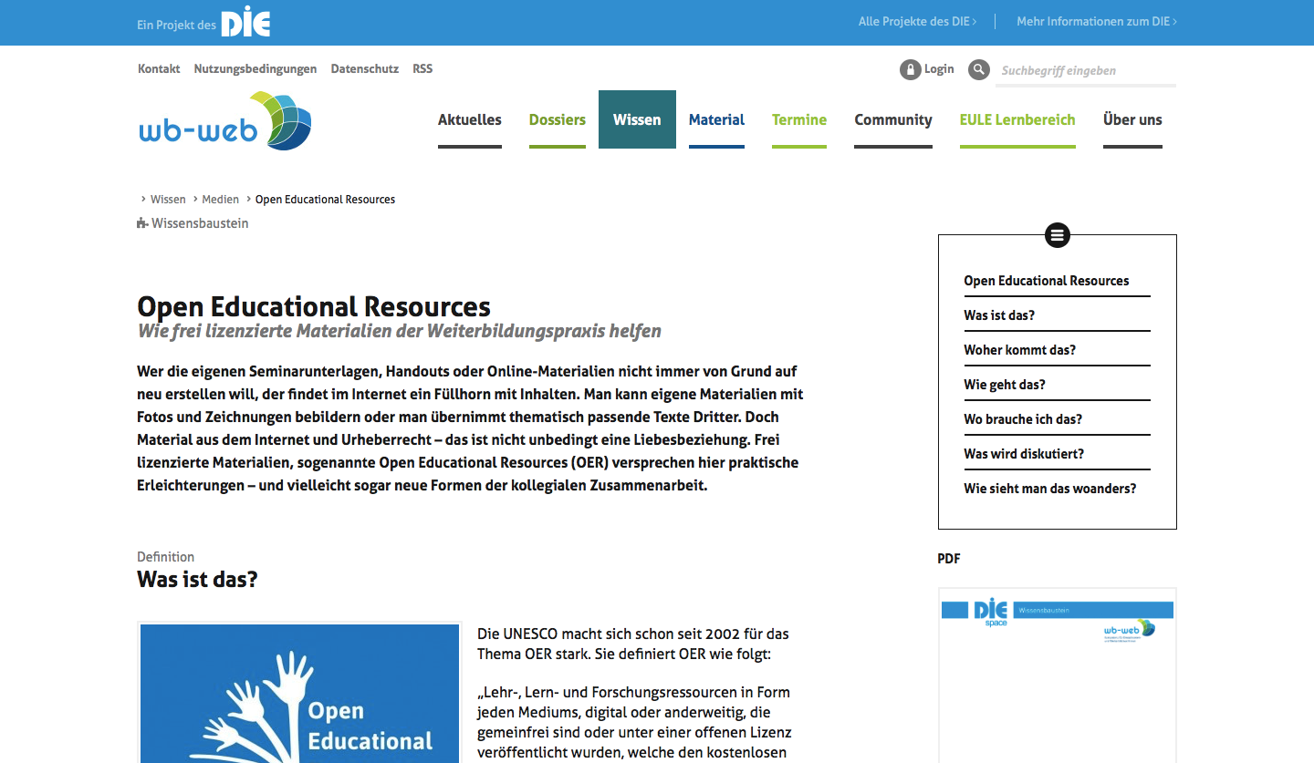Click the lock Login icon
Screen dimensions: 1314x763
[910, 70]
